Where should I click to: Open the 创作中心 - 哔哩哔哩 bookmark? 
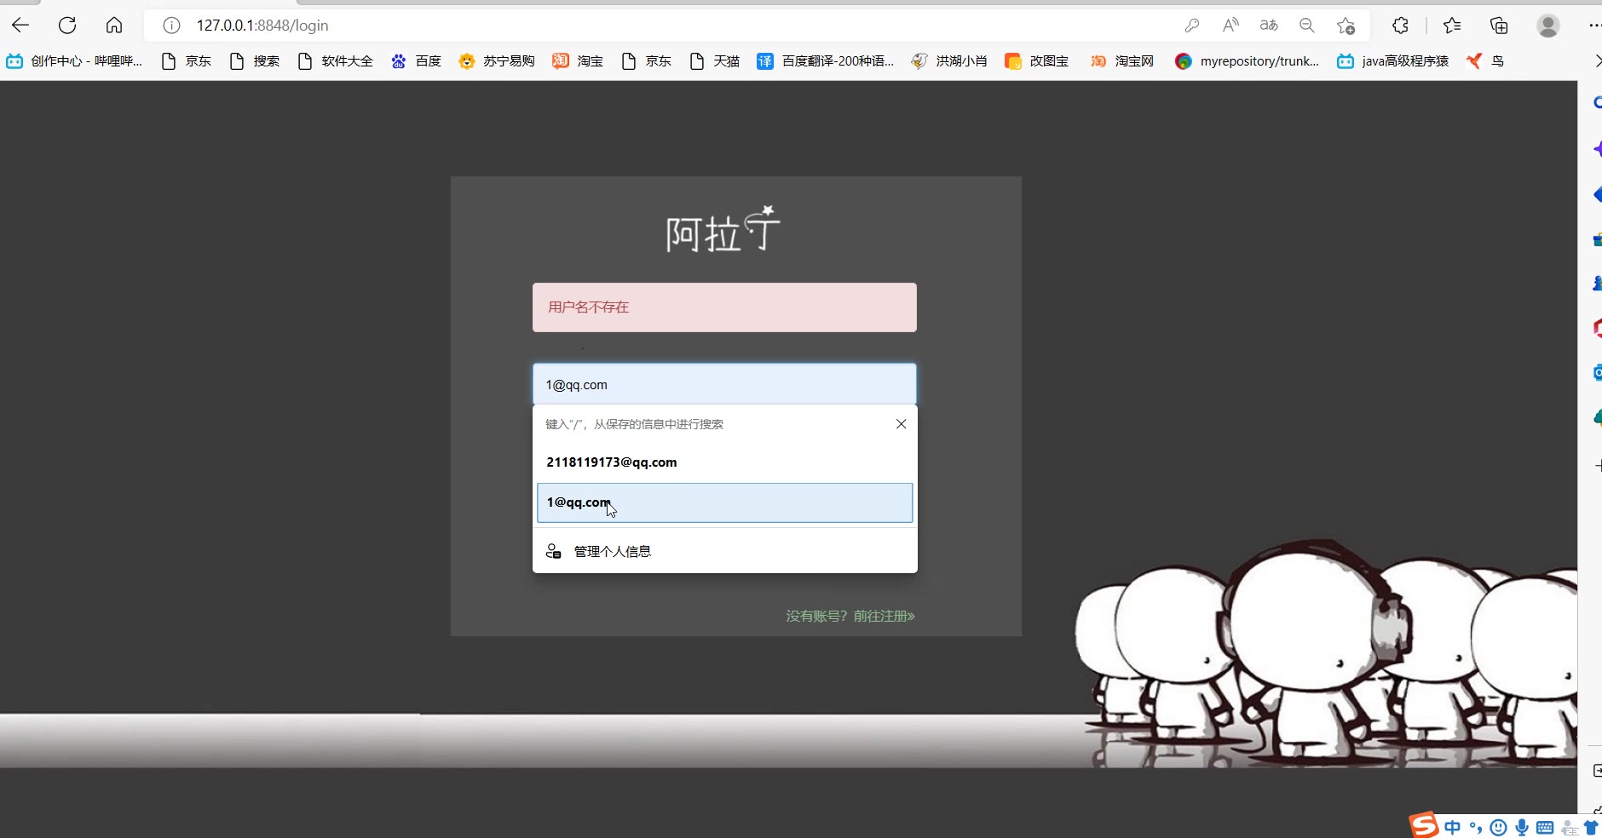(x=74, y=60)
